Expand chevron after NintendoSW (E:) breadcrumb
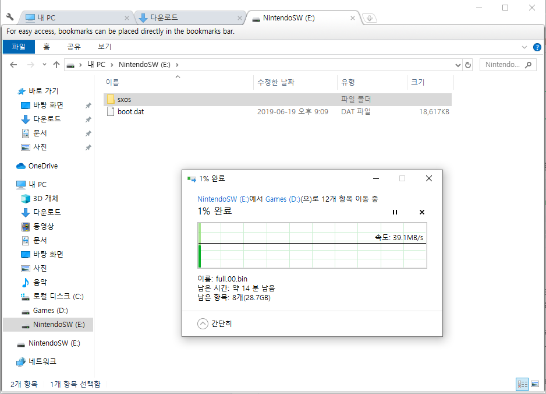Screen dimensions: 546x394 177,65
